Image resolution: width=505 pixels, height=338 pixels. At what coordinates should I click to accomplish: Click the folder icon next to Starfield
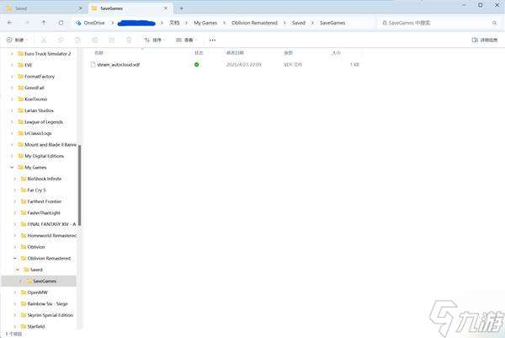pos(24,326)
